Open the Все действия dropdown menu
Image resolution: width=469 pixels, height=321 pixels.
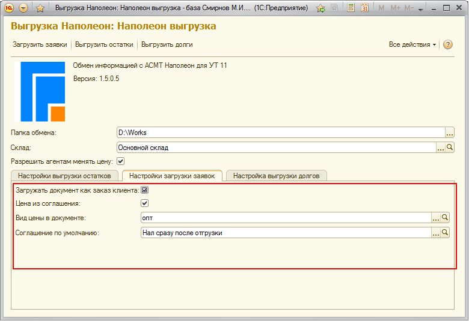click(x=412, y=44)
